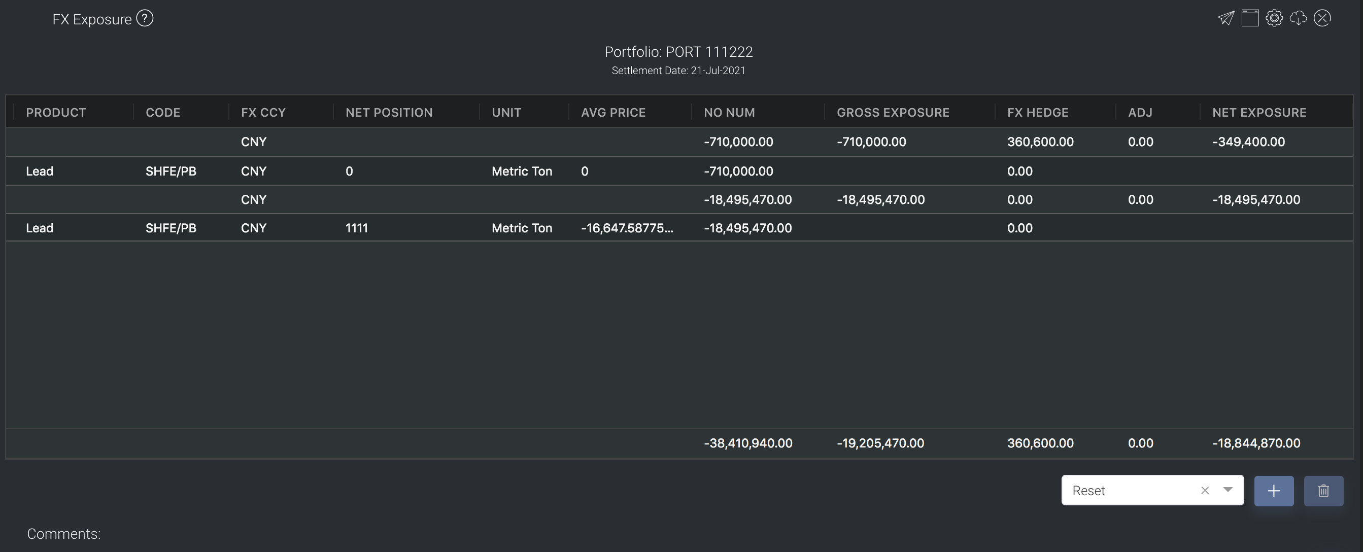Click Metric Ton in the position 0 row

(522, 171)
